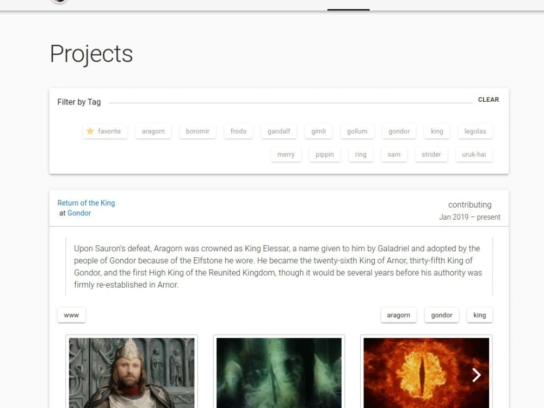Click the Projects page heading

[x=91, y=54]
